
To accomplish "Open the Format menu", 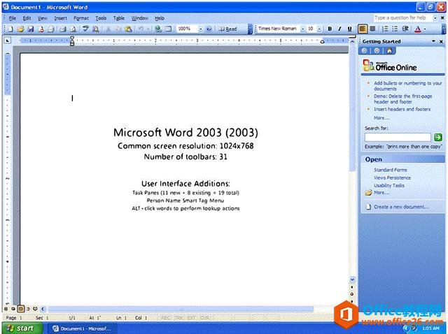I will [x=81, y=18].
